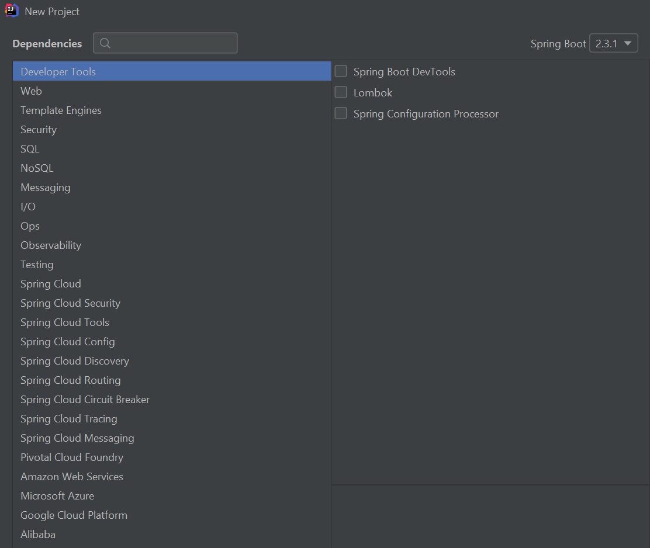Click the Dependencies heading label
The height and width of the screenshot is (548, 650).
47,43
